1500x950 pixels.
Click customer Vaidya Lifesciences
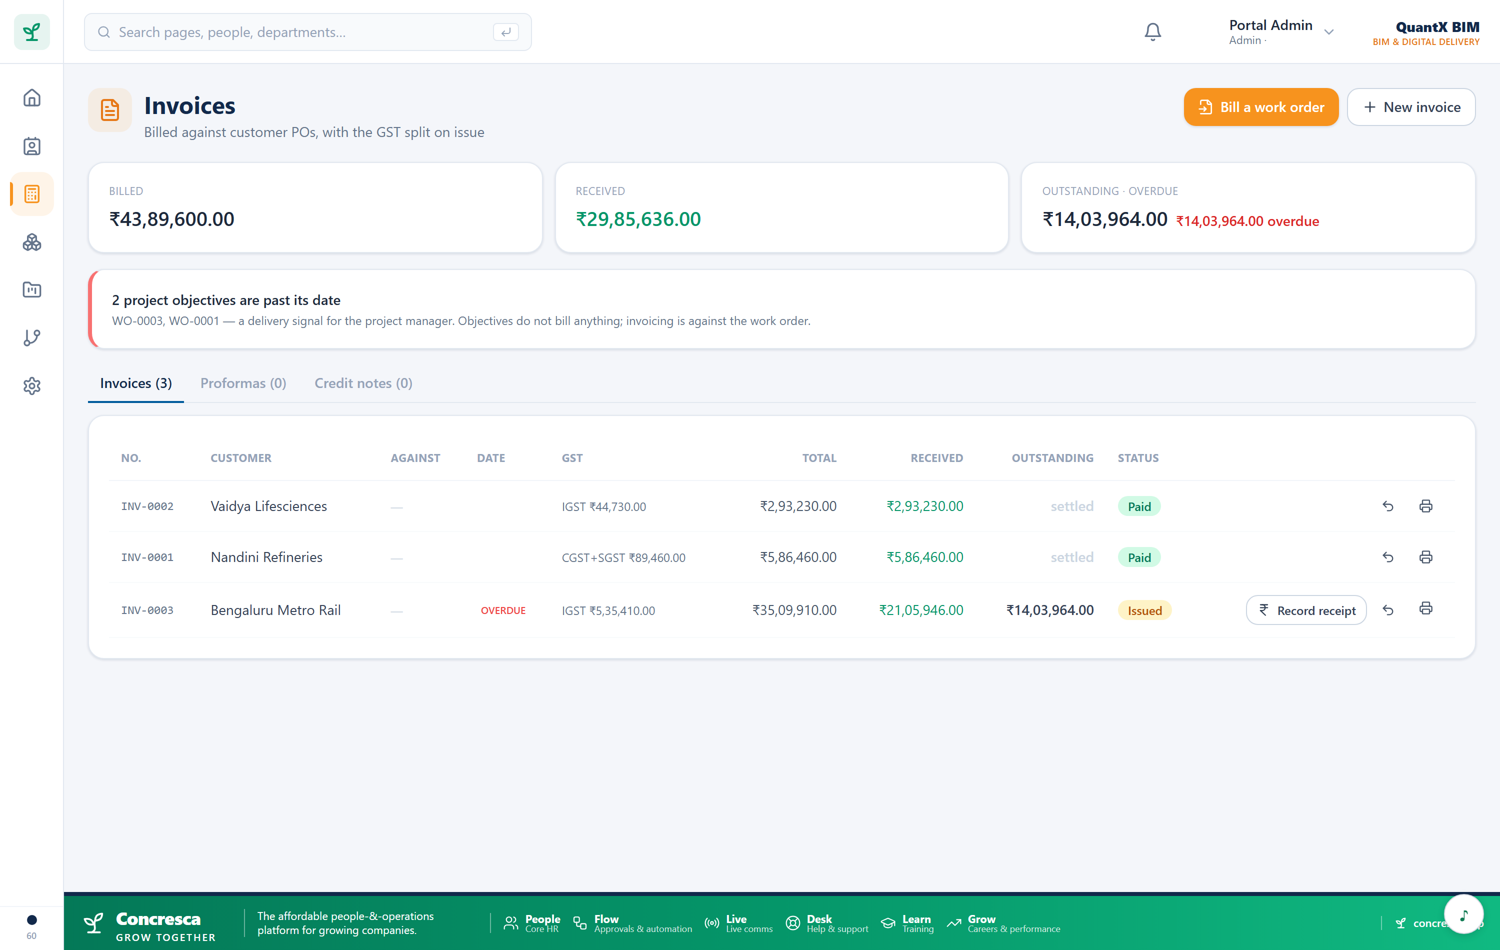pyautogui.click(x=268, y=506)
